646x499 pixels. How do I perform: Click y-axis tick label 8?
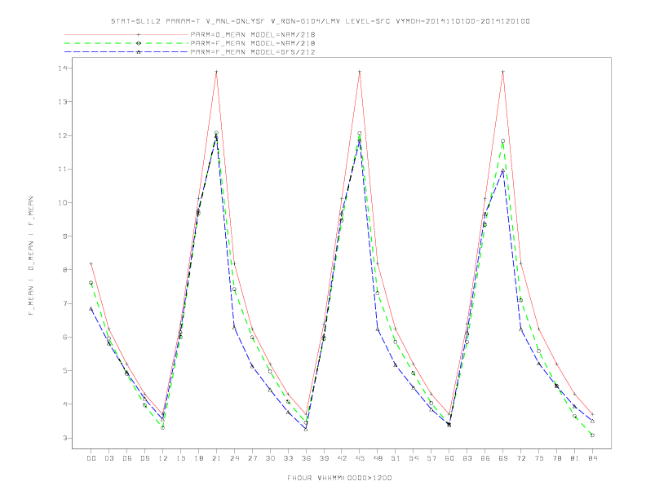click(65, 270)
